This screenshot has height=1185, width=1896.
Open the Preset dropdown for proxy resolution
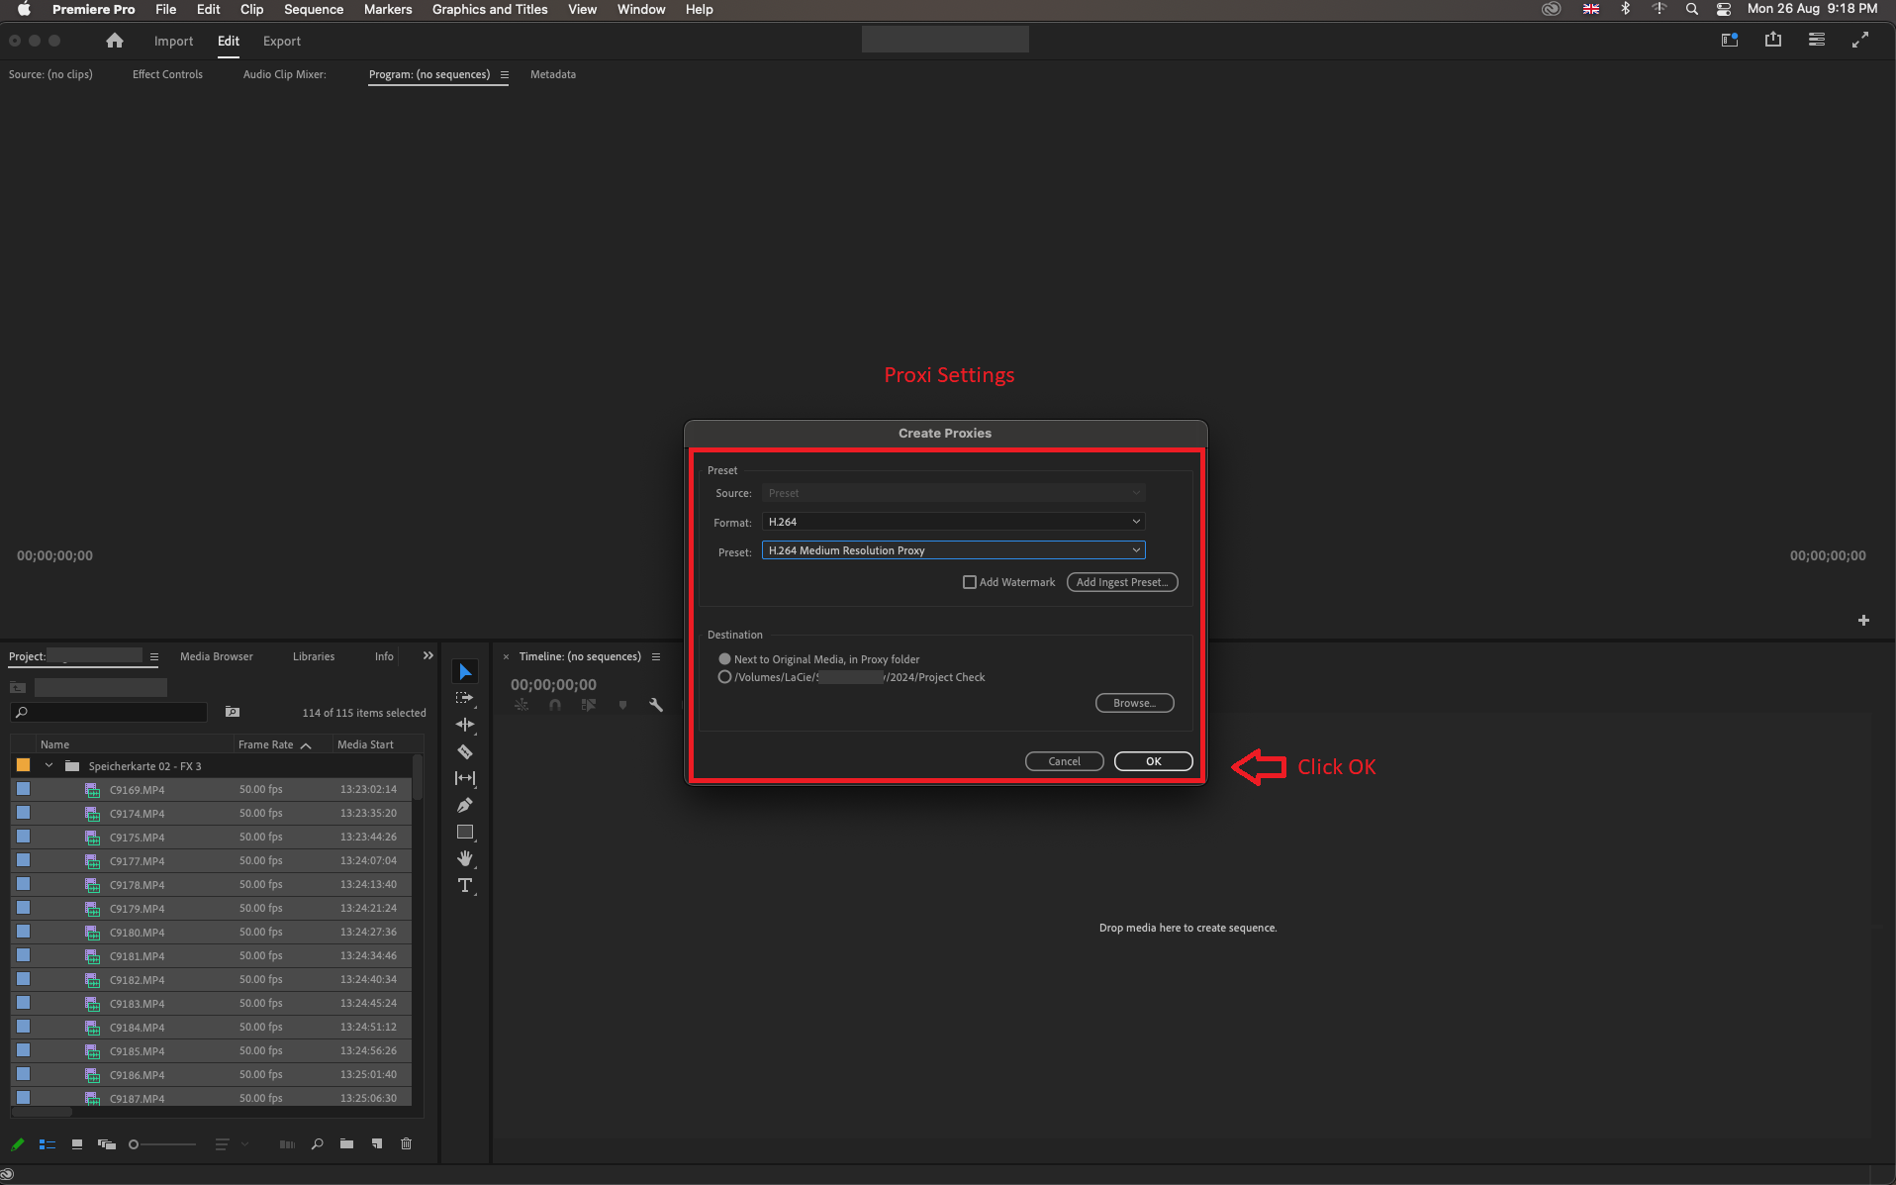(954, 550)
